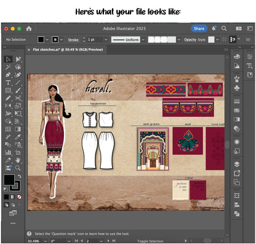Image resolution: width=256 pixels, height=244 pixels.
Task: Open the rotate view 0° dropdown
Action: pos(69,241)
